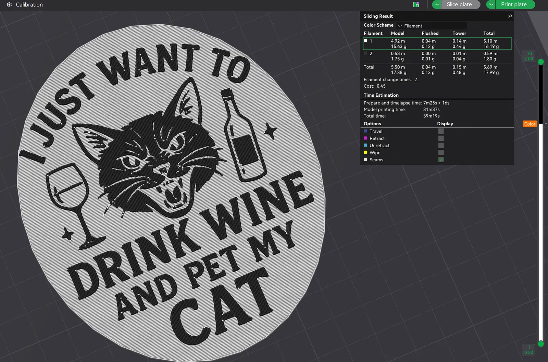548x362 pixels.
Task: Click the total model length 5.50 m
Action: tap(398, 67)
